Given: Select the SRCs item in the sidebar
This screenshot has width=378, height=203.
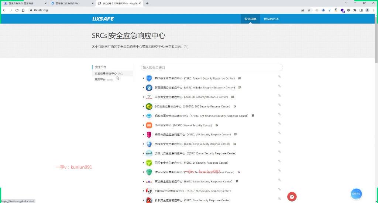Looking at the screenshot, I should [112, 74].
